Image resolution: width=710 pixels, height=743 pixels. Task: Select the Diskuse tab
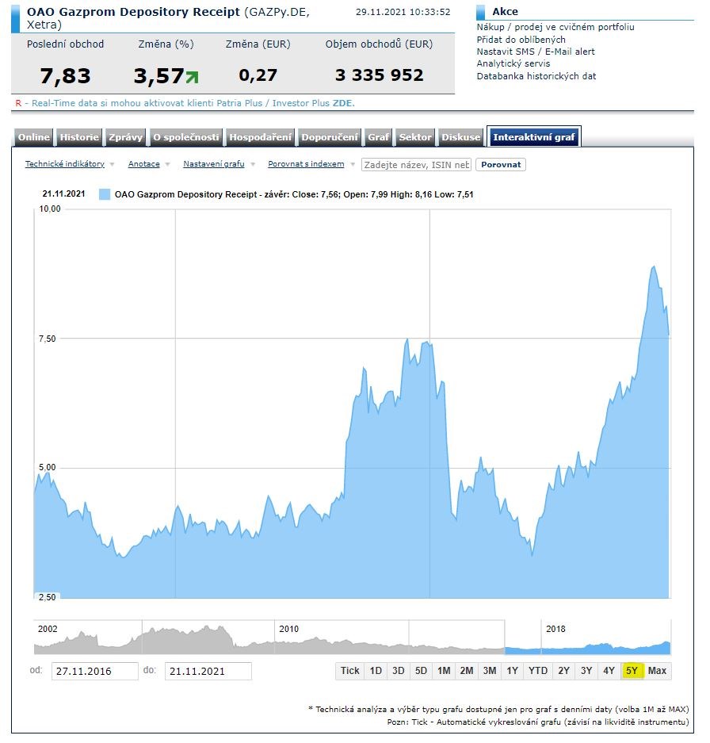pyautogui.click(x=461, y=137)
